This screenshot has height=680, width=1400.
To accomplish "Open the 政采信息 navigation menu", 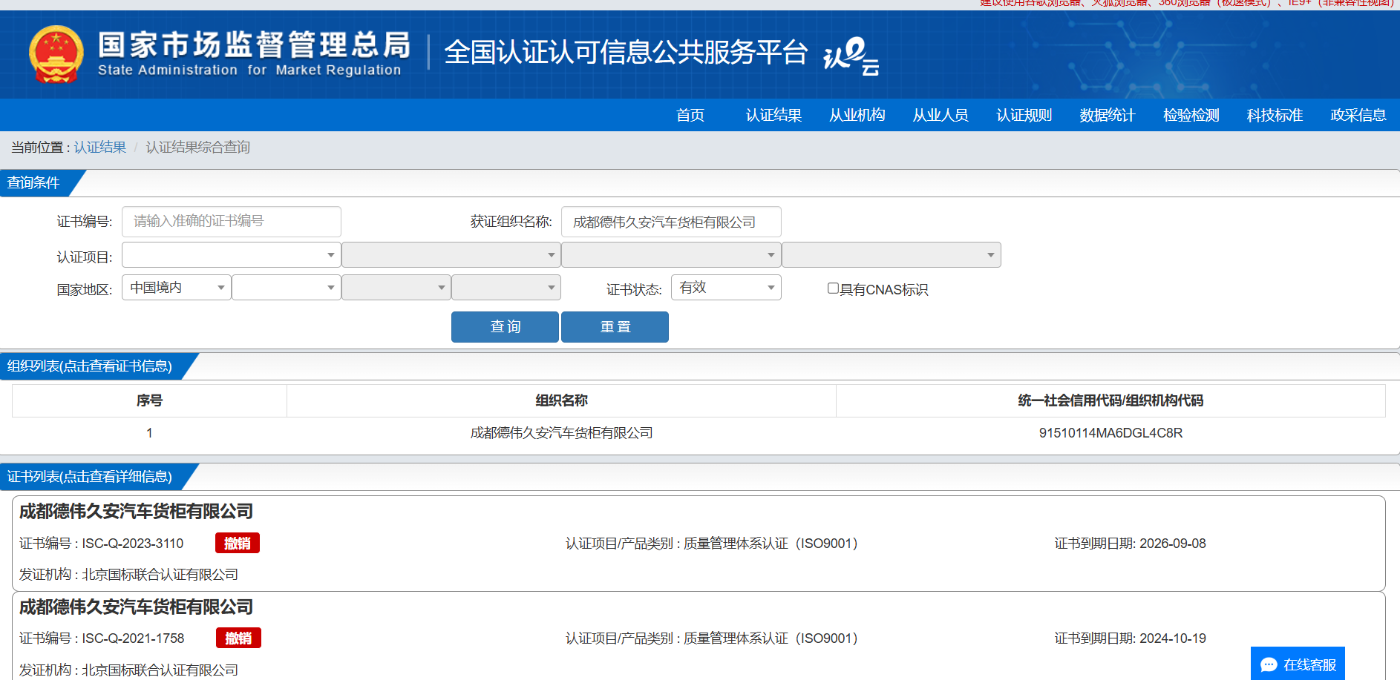I will (x=1358, y=115).
